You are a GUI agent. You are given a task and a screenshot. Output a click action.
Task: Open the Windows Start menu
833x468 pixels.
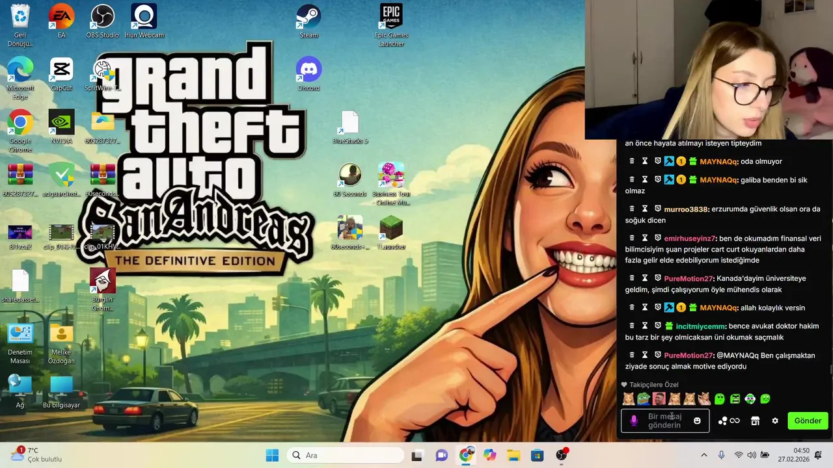[272, 456]
